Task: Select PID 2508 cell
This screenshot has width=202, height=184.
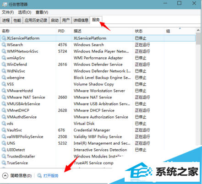Action: 62,136
